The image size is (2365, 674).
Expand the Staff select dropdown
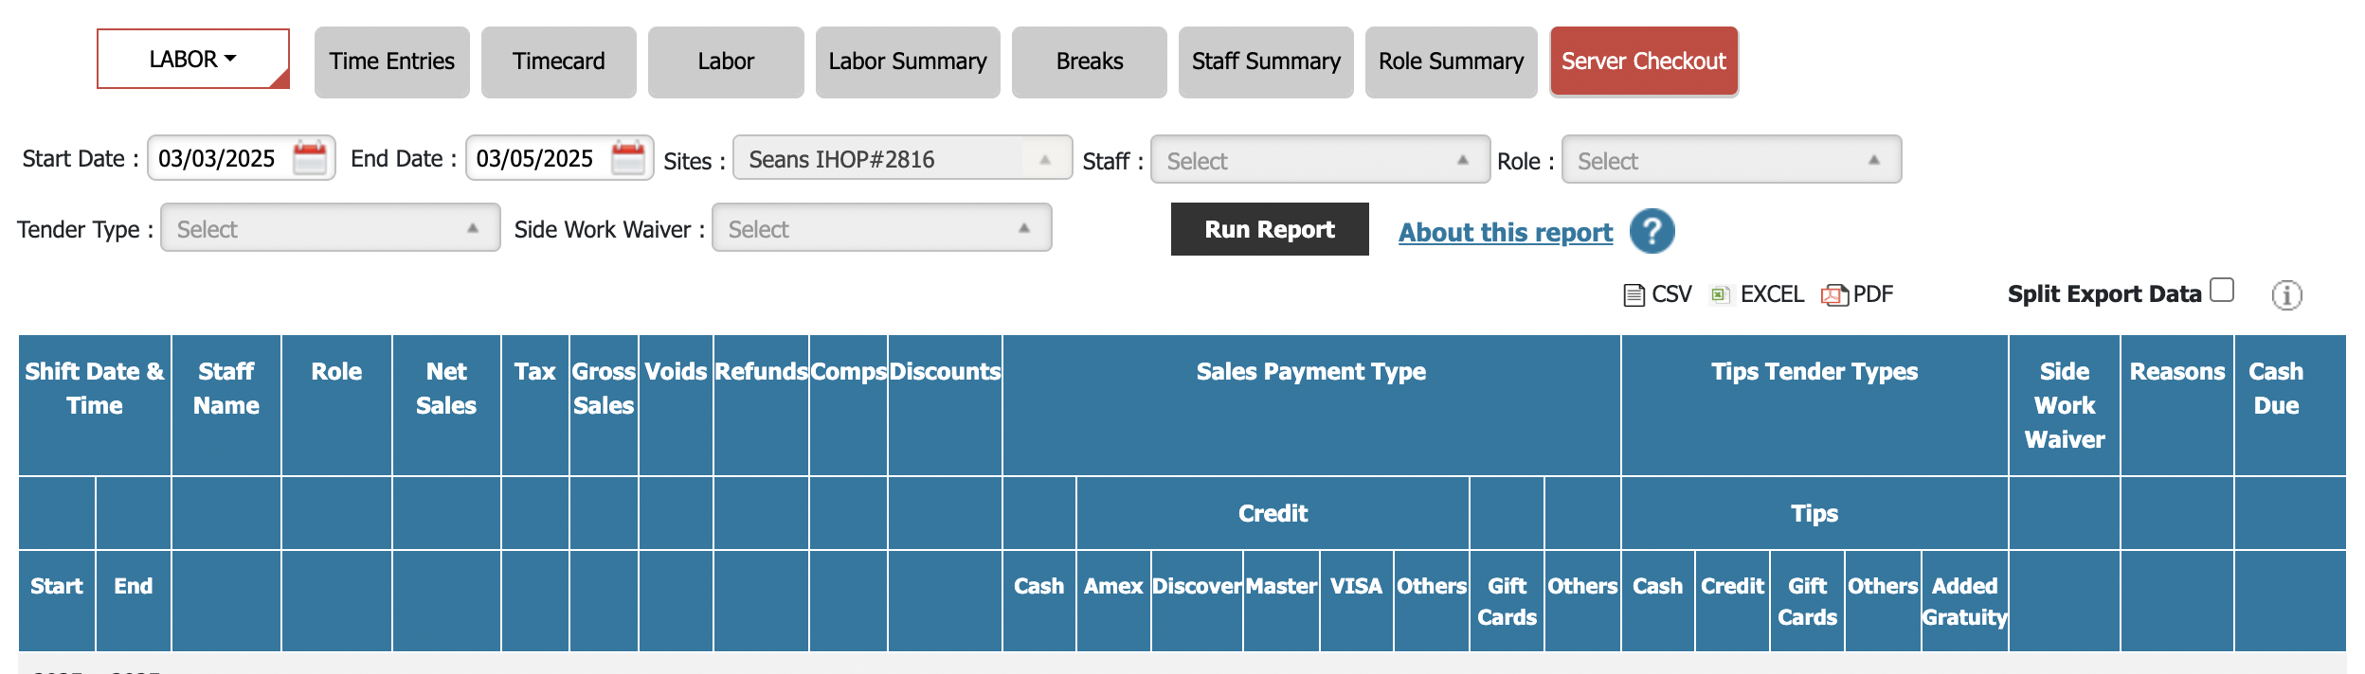(1319, 160)
